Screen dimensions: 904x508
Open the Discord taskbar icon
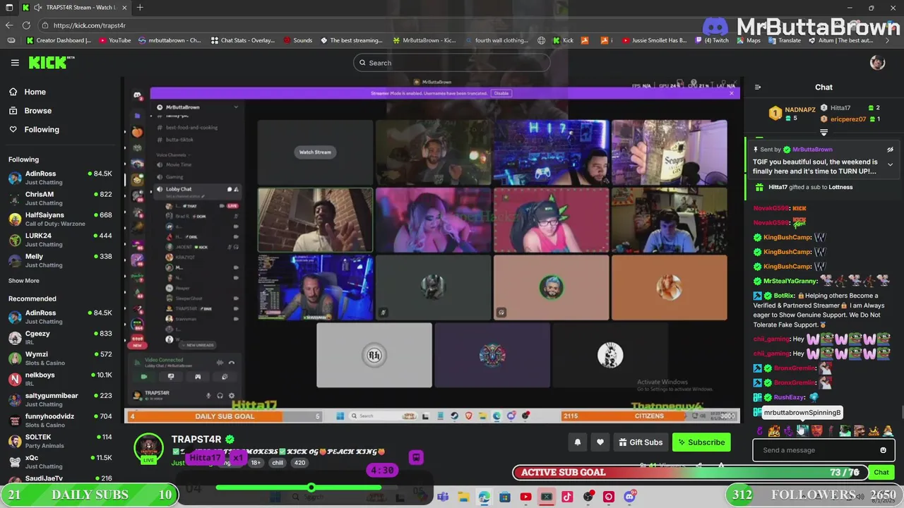629,497
